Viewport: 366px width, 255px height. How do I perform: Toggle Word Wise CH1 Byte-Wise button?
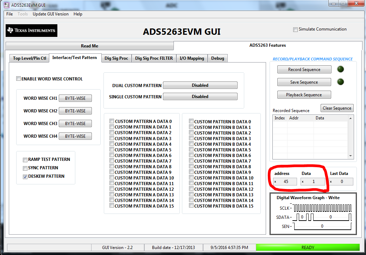coord(75,98)
